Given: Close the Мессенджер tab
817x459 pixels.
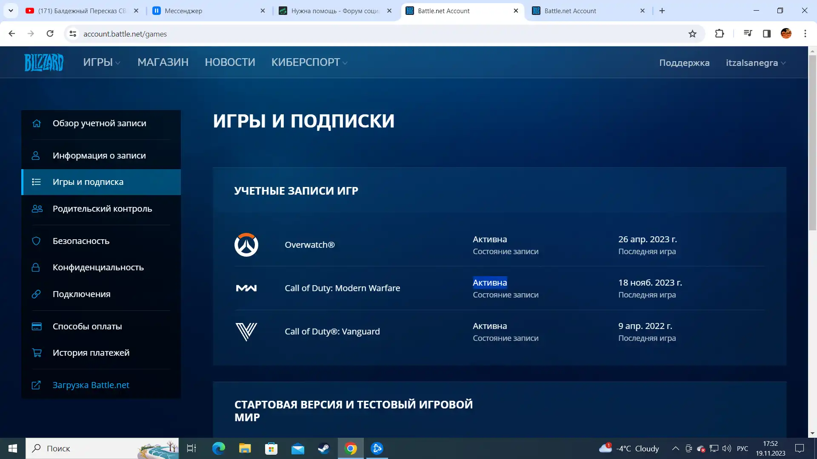Looking at the screenshot, I should (263, 11).
